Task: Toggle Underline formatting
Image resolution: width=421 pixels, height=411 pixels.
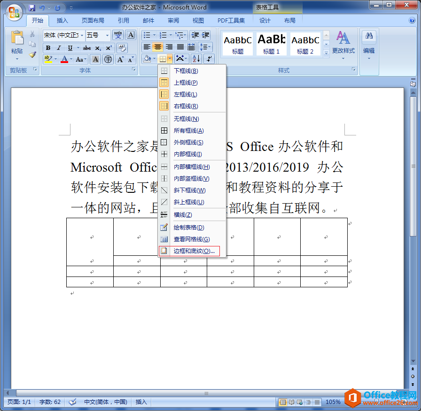Action: pyautogui.click(x=70, y=48)
